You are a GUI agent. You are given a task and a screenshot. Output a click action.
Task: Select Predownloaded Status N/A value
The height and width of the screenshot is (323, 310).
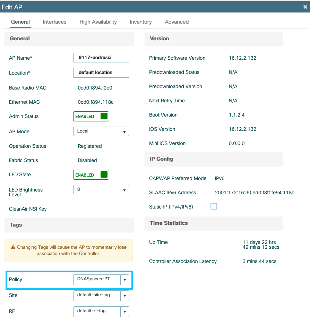(x=233, y=72)
